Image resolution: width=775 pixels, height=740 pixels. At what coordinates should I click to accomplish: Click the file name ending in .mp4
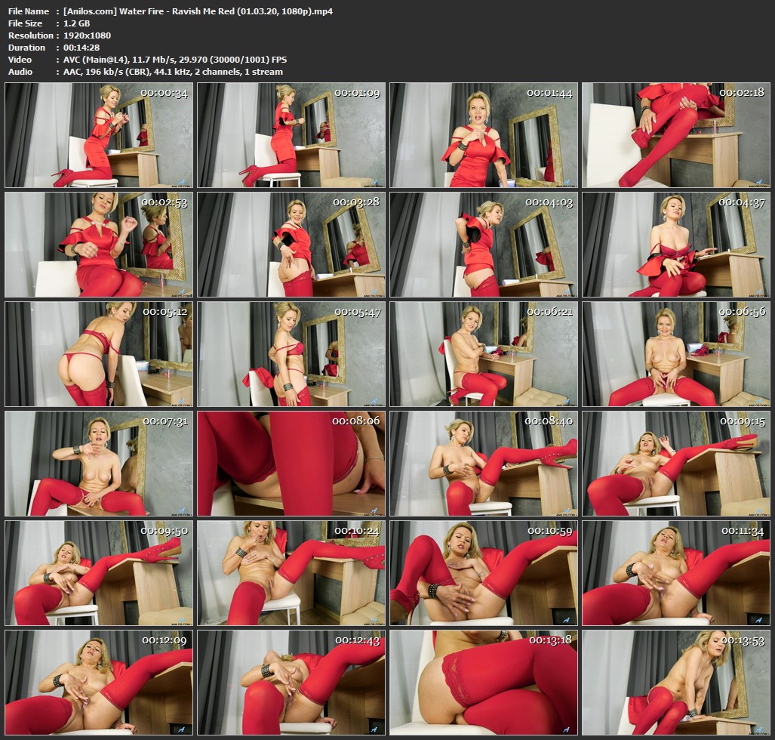click(198, 11)
